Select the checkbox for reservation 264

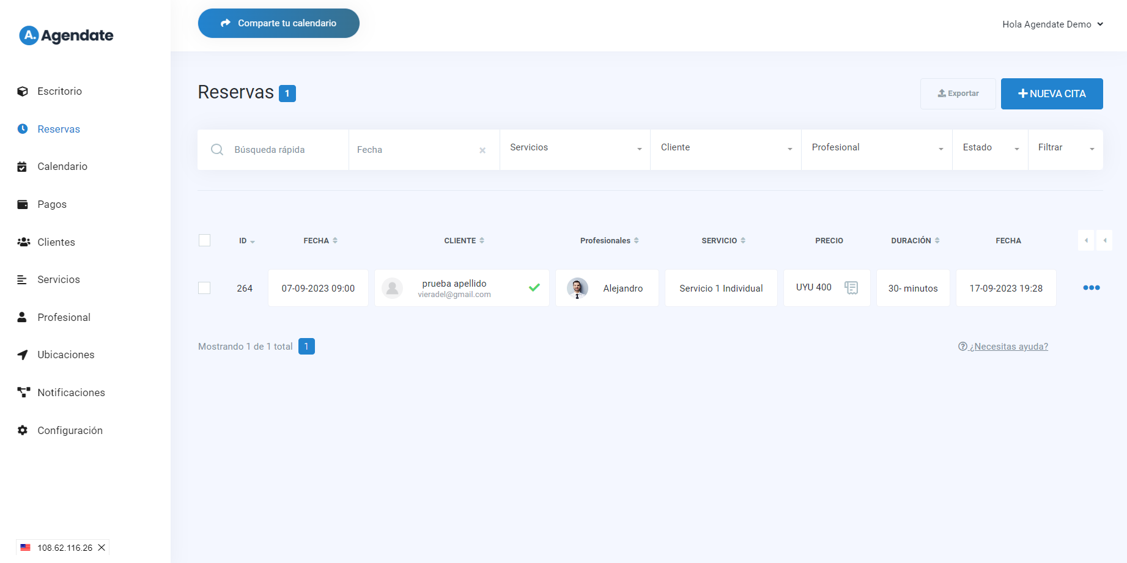[204, 288]
